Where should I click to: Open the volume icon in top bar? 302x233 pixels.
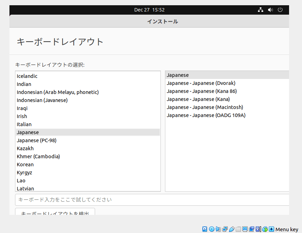(x=271, y=10)
